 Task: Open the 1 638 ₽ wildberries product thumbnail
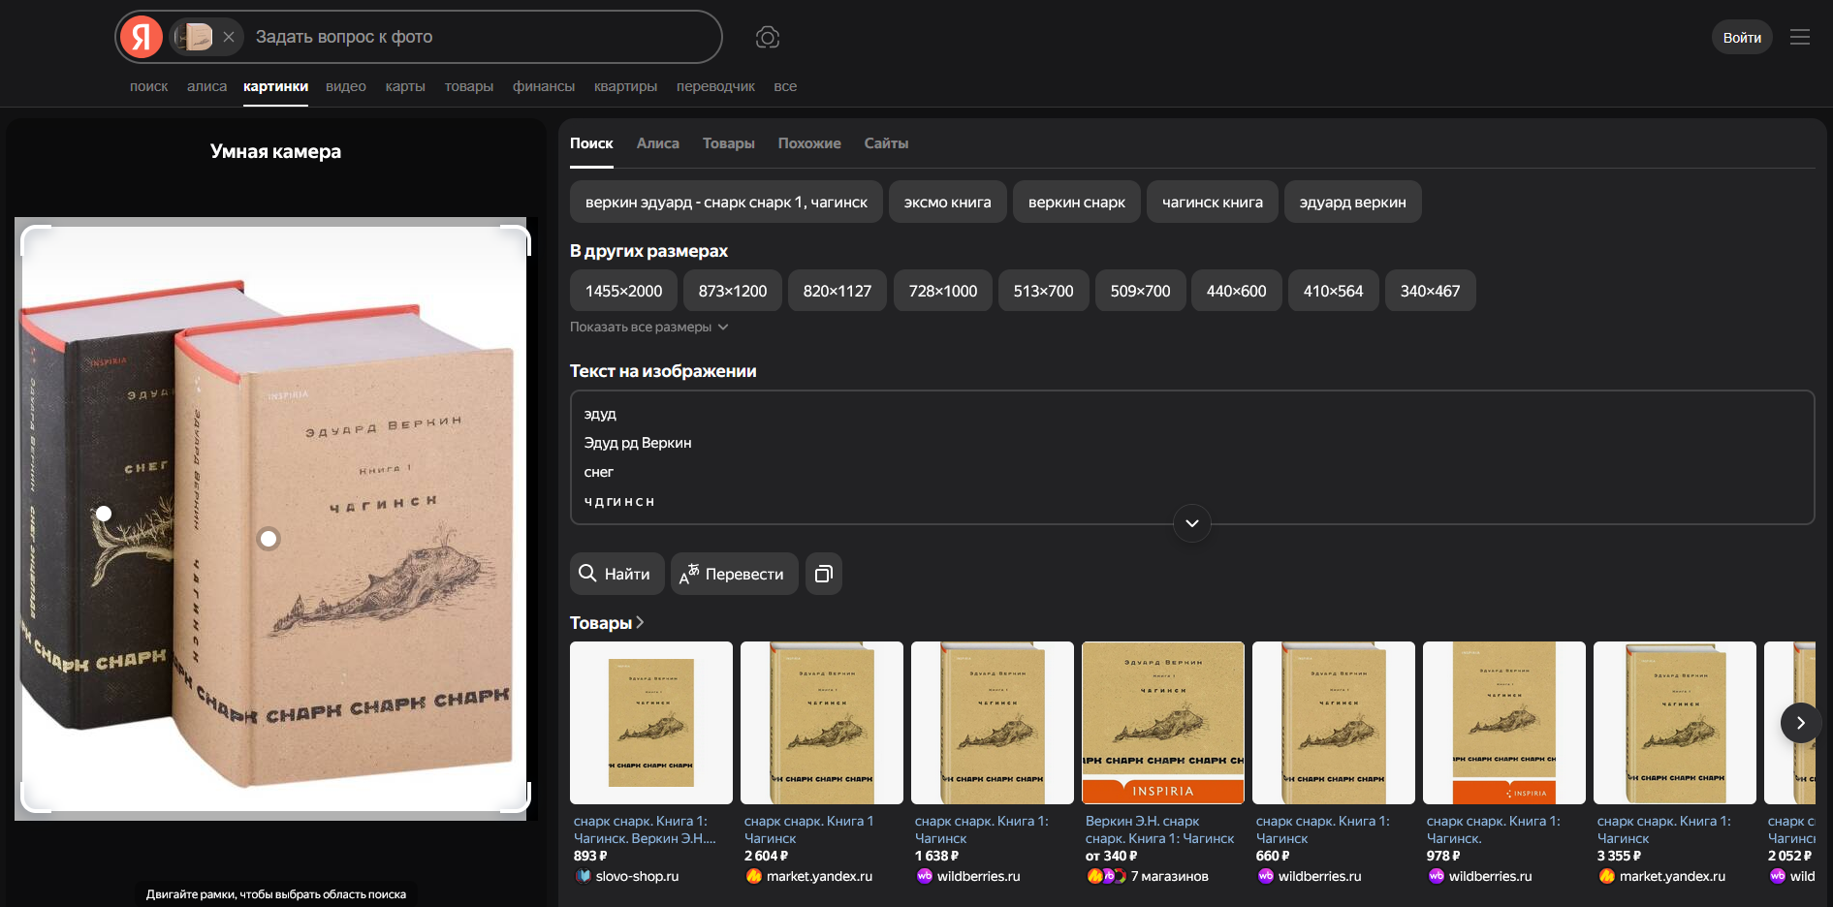993,723
